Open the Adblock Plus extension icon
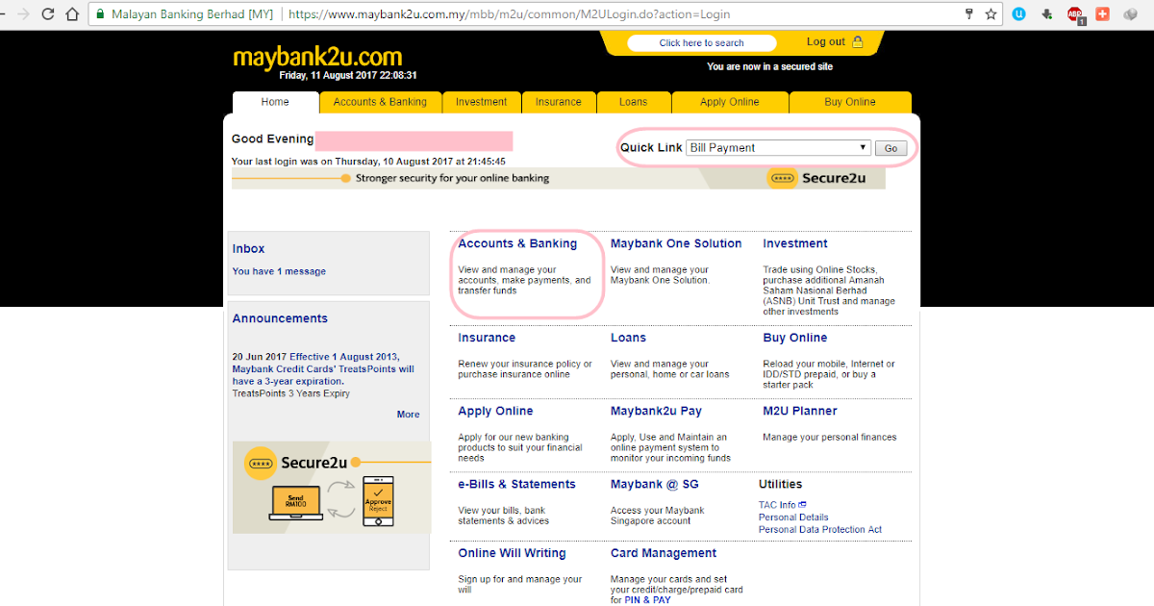1154x606 pixels. [1075, 14]
